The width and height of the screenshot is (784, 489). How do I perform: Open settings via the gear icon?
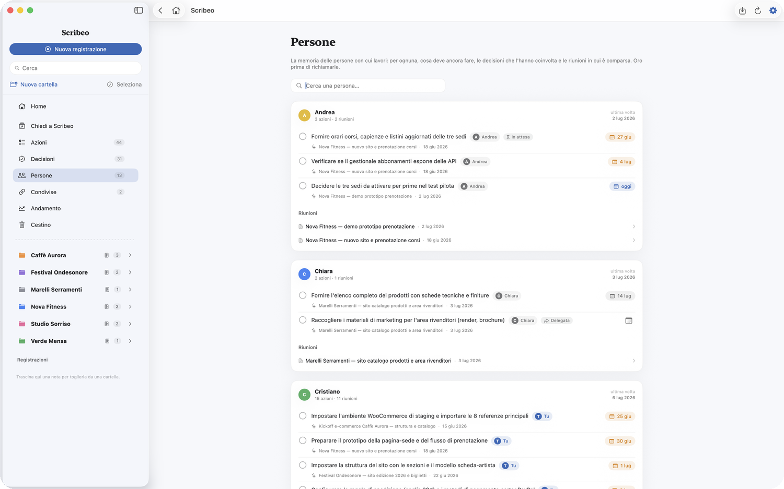click(x=773, y=10)
